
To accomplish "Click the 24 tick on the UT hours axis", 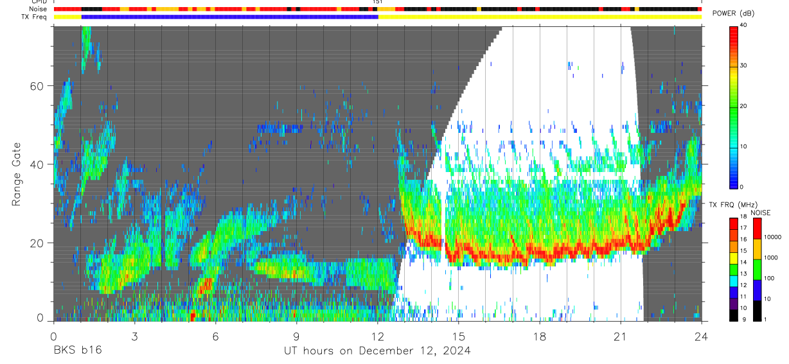I will [701, 336].
